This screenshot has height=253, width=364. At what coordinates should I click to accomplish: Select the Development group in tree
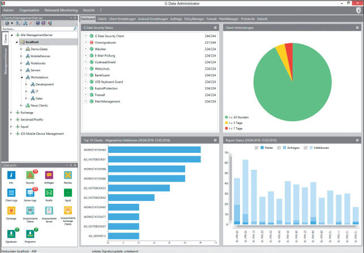(x=45, y=84)
